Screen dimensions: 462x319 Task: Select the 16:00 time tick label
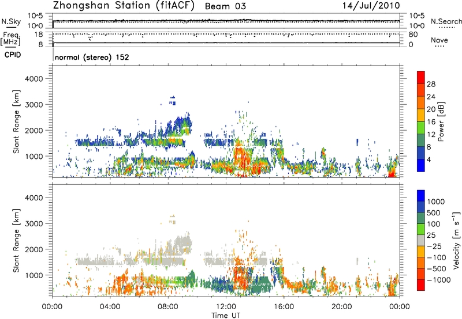point(284,307)
